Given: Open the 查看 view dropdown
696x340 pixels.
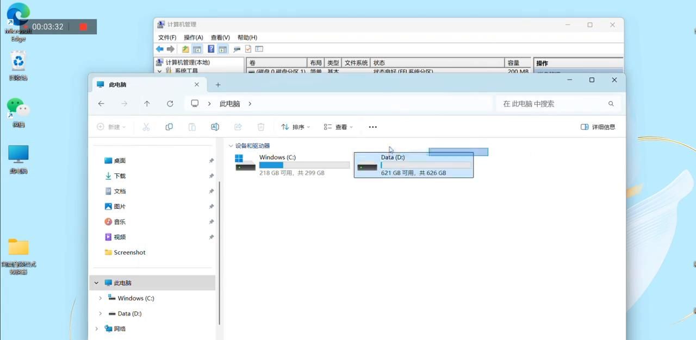Looking at the screenshot, I should [x=338, y=127].
